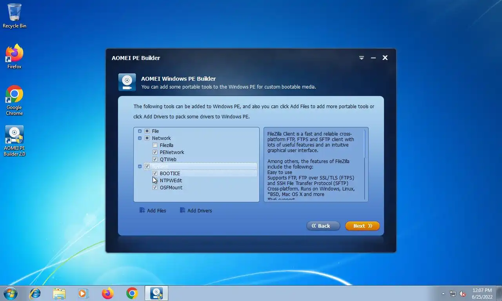Click Add Files to add portable tools
This screenshot has height=301, width=502.
click(153, 210)
